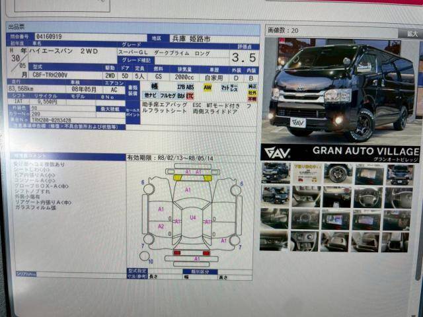This screenshot has width=423, height=317.
Task: Click the 後ナビ navigation equipment badge
Action: 150,96
